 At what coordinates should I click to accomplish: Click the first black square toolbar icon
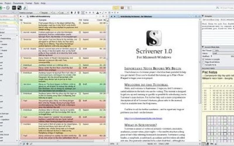tap(14, 8)
